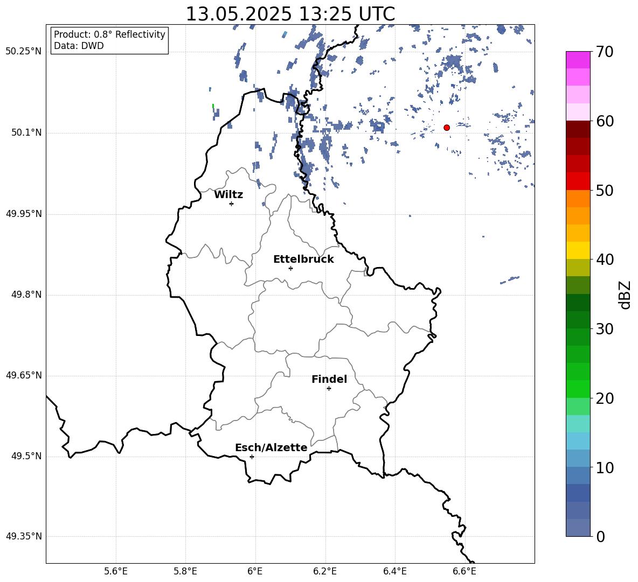The height and width of the screenshot is (582, 638).
Task: Click the '5.6°E' longitude label
Action: (116, 571)
